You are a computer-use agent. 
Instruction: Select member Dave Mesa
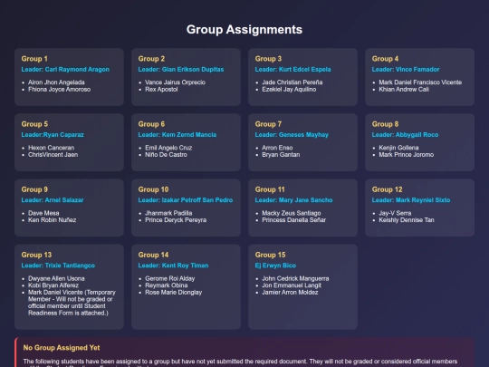click(43, 213)
